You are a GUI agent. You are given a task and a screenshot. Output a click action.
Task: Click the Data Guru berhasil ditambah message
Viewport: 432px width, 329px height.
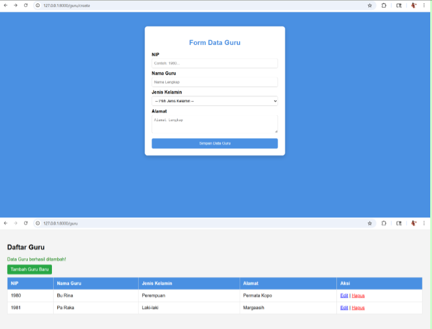pyautogui.click(x=37, y=259)
